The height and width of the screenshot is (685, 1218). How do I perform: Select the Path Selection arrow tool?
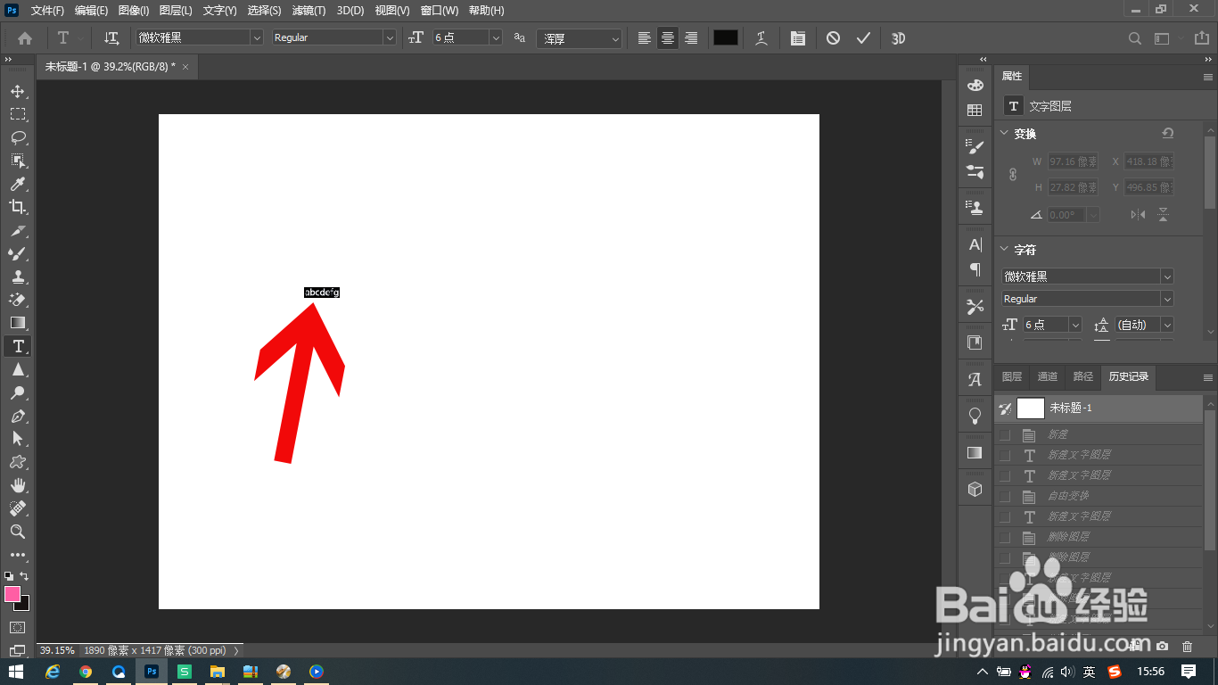click(x=18, y=439)
